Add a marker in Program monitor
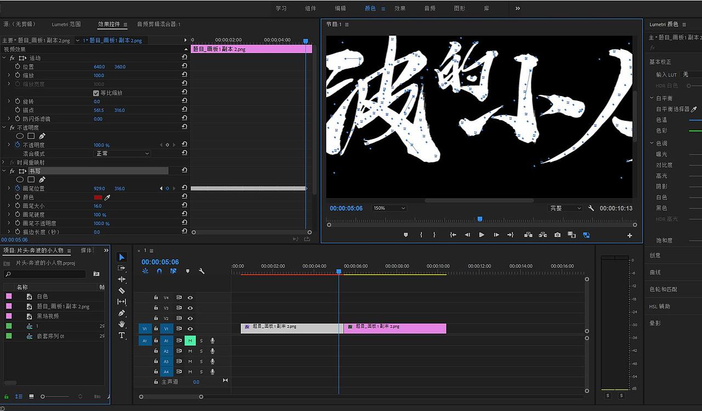The image size is (702, 411). point(406,235)
